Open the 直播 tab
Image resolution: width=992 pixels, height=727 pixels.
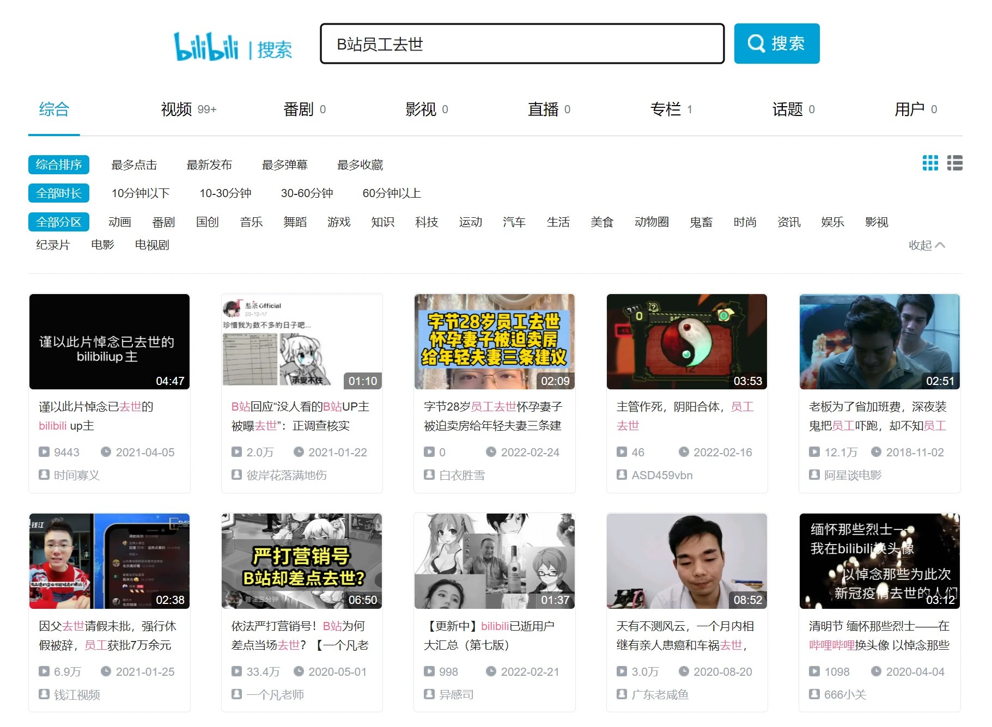click(549, 109)
